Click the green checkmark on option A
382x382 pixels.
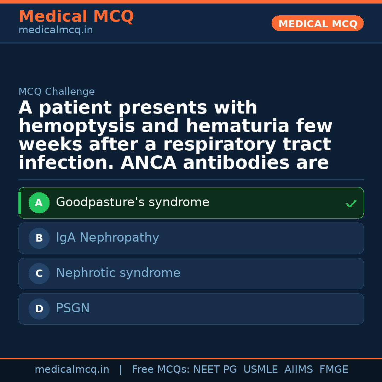351,203
